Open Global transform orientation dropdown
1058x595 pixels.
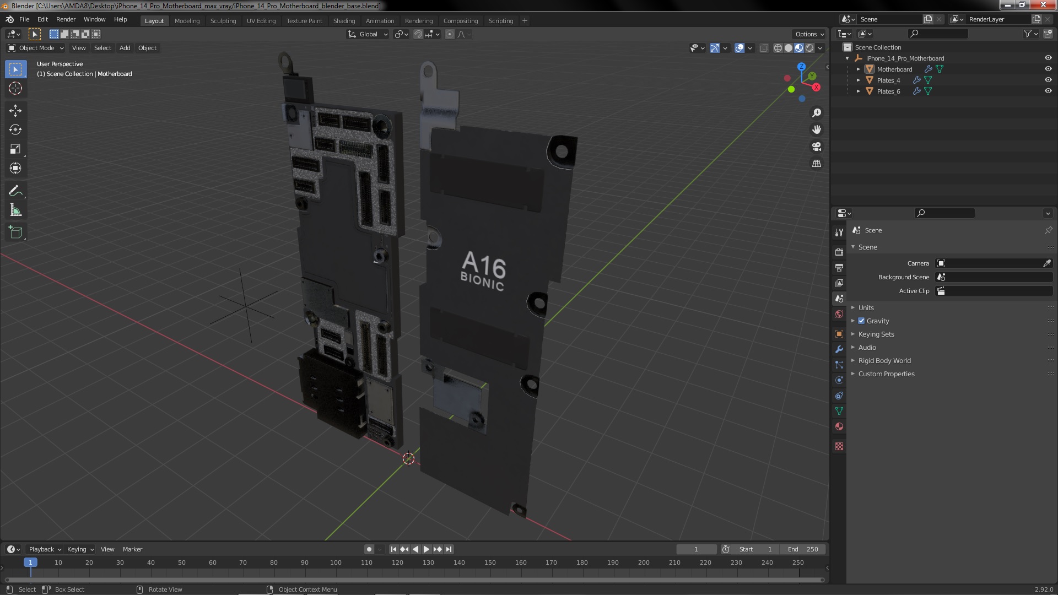(x=368, y=34)
